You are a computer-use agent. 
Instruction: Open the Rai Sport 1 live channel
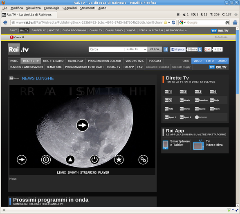click(170, 117)
